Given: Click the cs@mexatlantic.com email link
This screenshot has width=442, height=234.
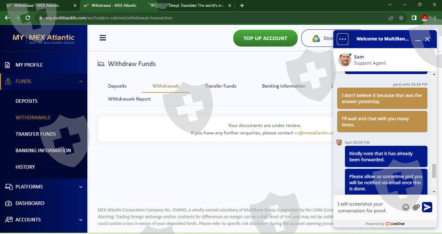Looking at the screenshot, I should [314, 133].
